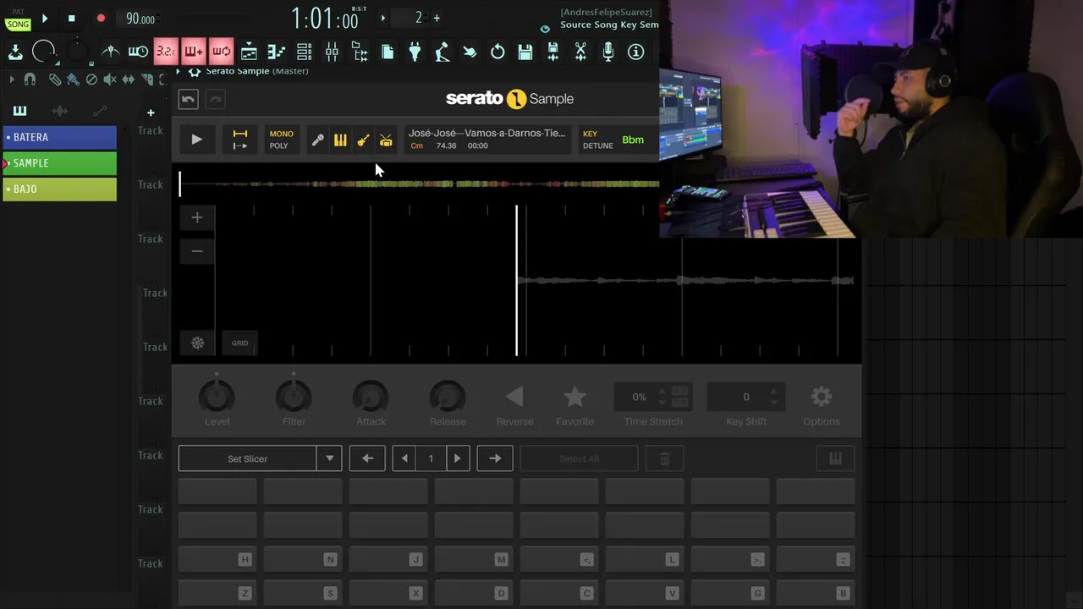The width and height of the screenshot is (1083, 609).
Task: Toggle the overdub blend recording button
Action: pyautogui.click(x=194, y=52)
